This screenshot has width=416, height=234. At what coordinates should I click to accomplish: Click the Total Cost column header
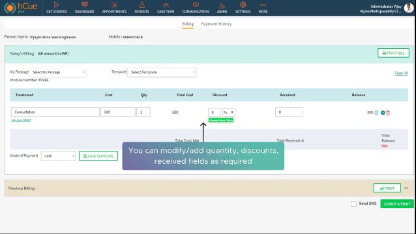click(185, 95)
